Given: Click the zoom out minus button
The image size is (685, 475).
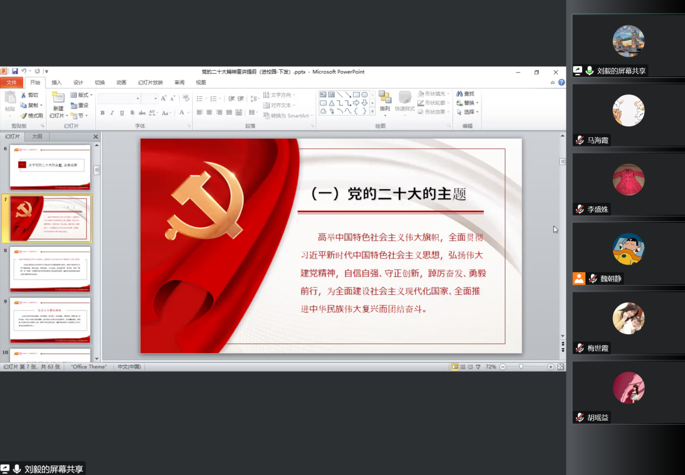Looking at the screenshot, I should [x=503, y=367].
